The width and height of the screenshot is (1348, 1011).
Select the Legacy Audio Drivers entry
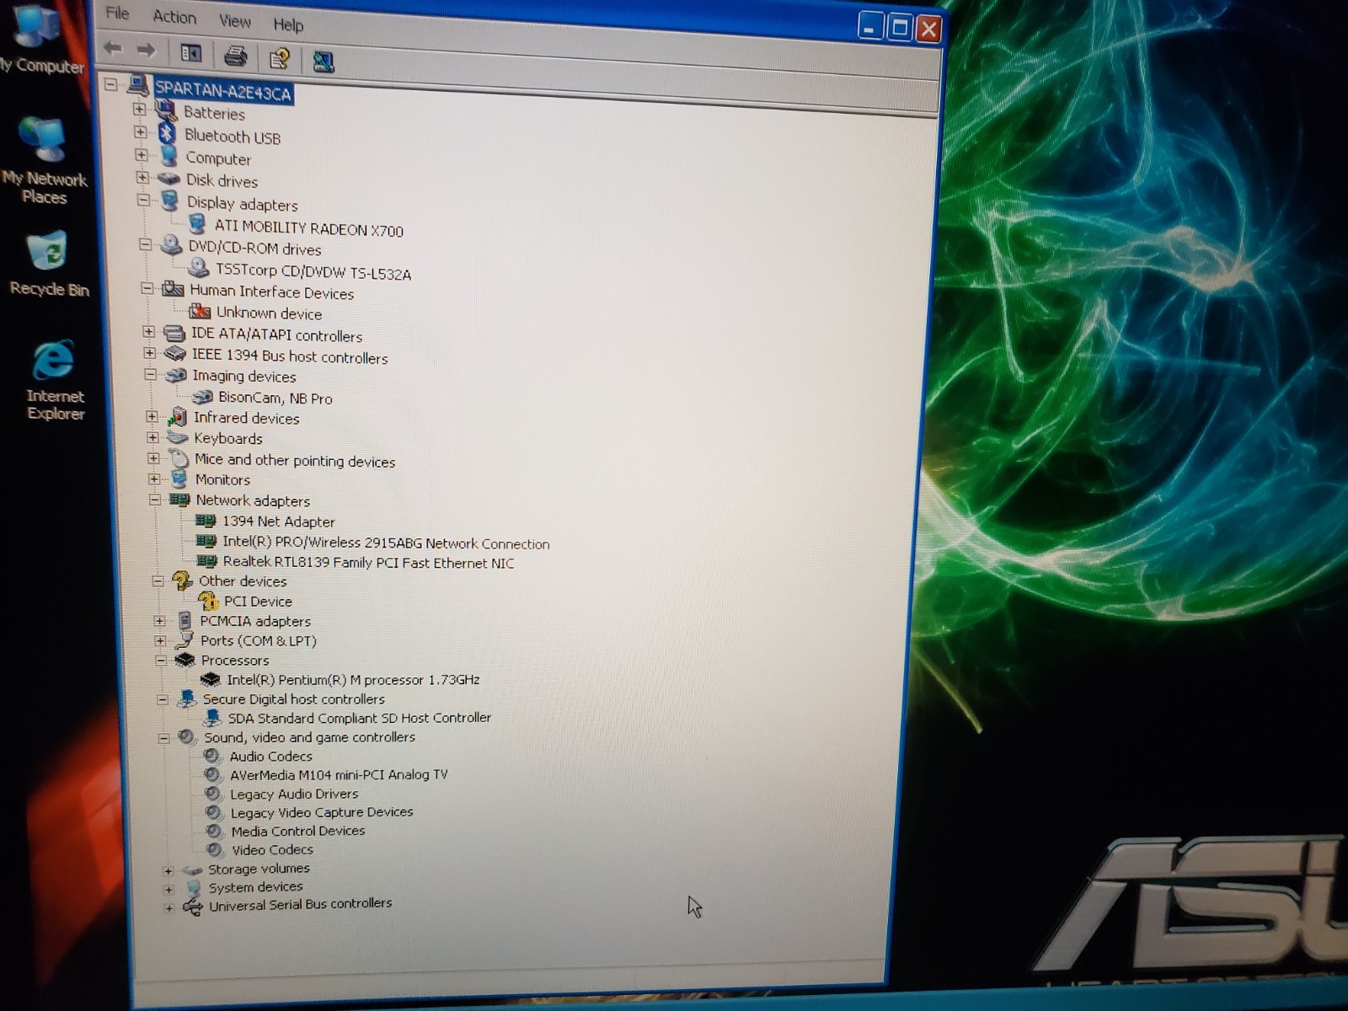(294, 794)
